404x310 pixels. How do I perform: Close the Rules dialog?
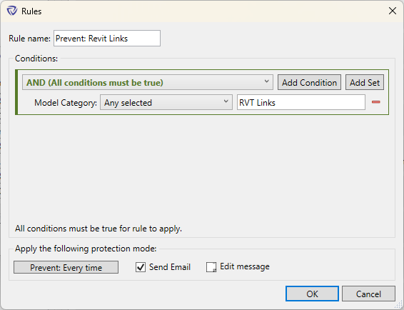click(393, 11)
